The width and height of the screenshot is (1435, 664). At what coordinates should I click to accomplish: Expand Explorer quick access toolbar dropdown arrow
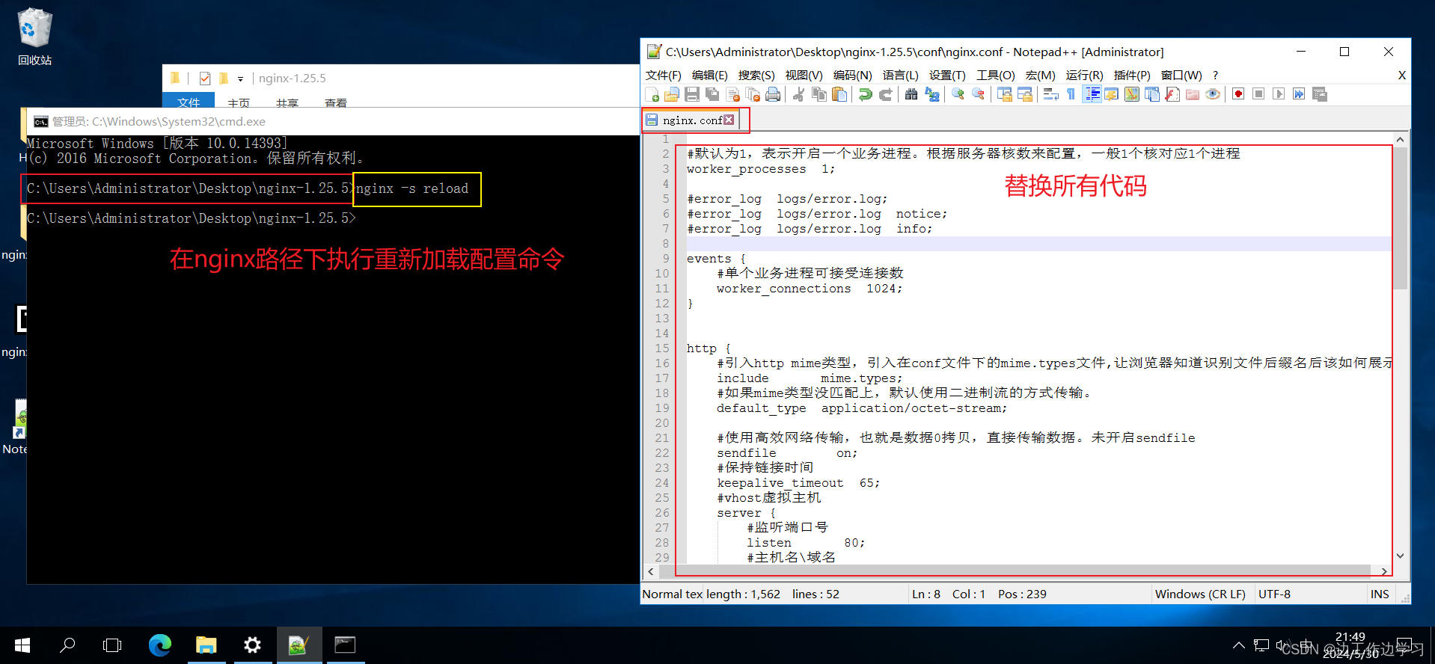click(240, 79)
